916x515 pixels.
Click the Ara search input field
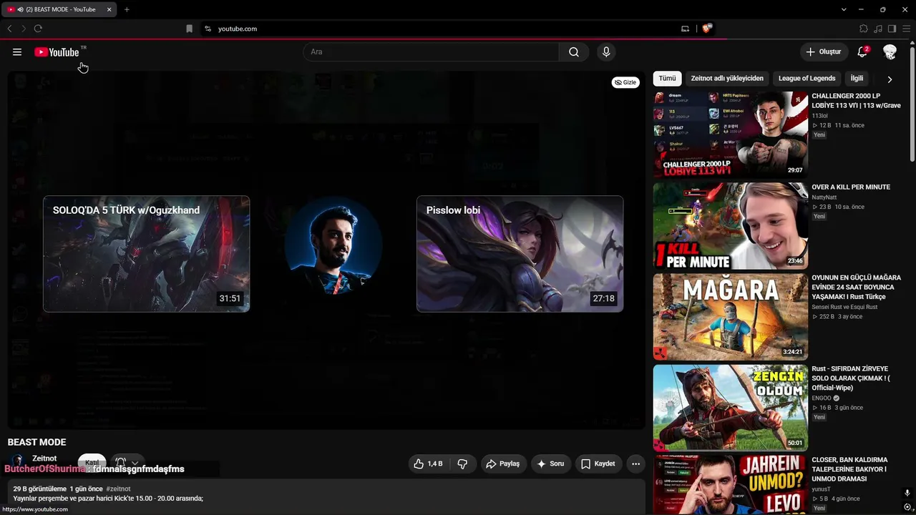[x=431, y=52]
